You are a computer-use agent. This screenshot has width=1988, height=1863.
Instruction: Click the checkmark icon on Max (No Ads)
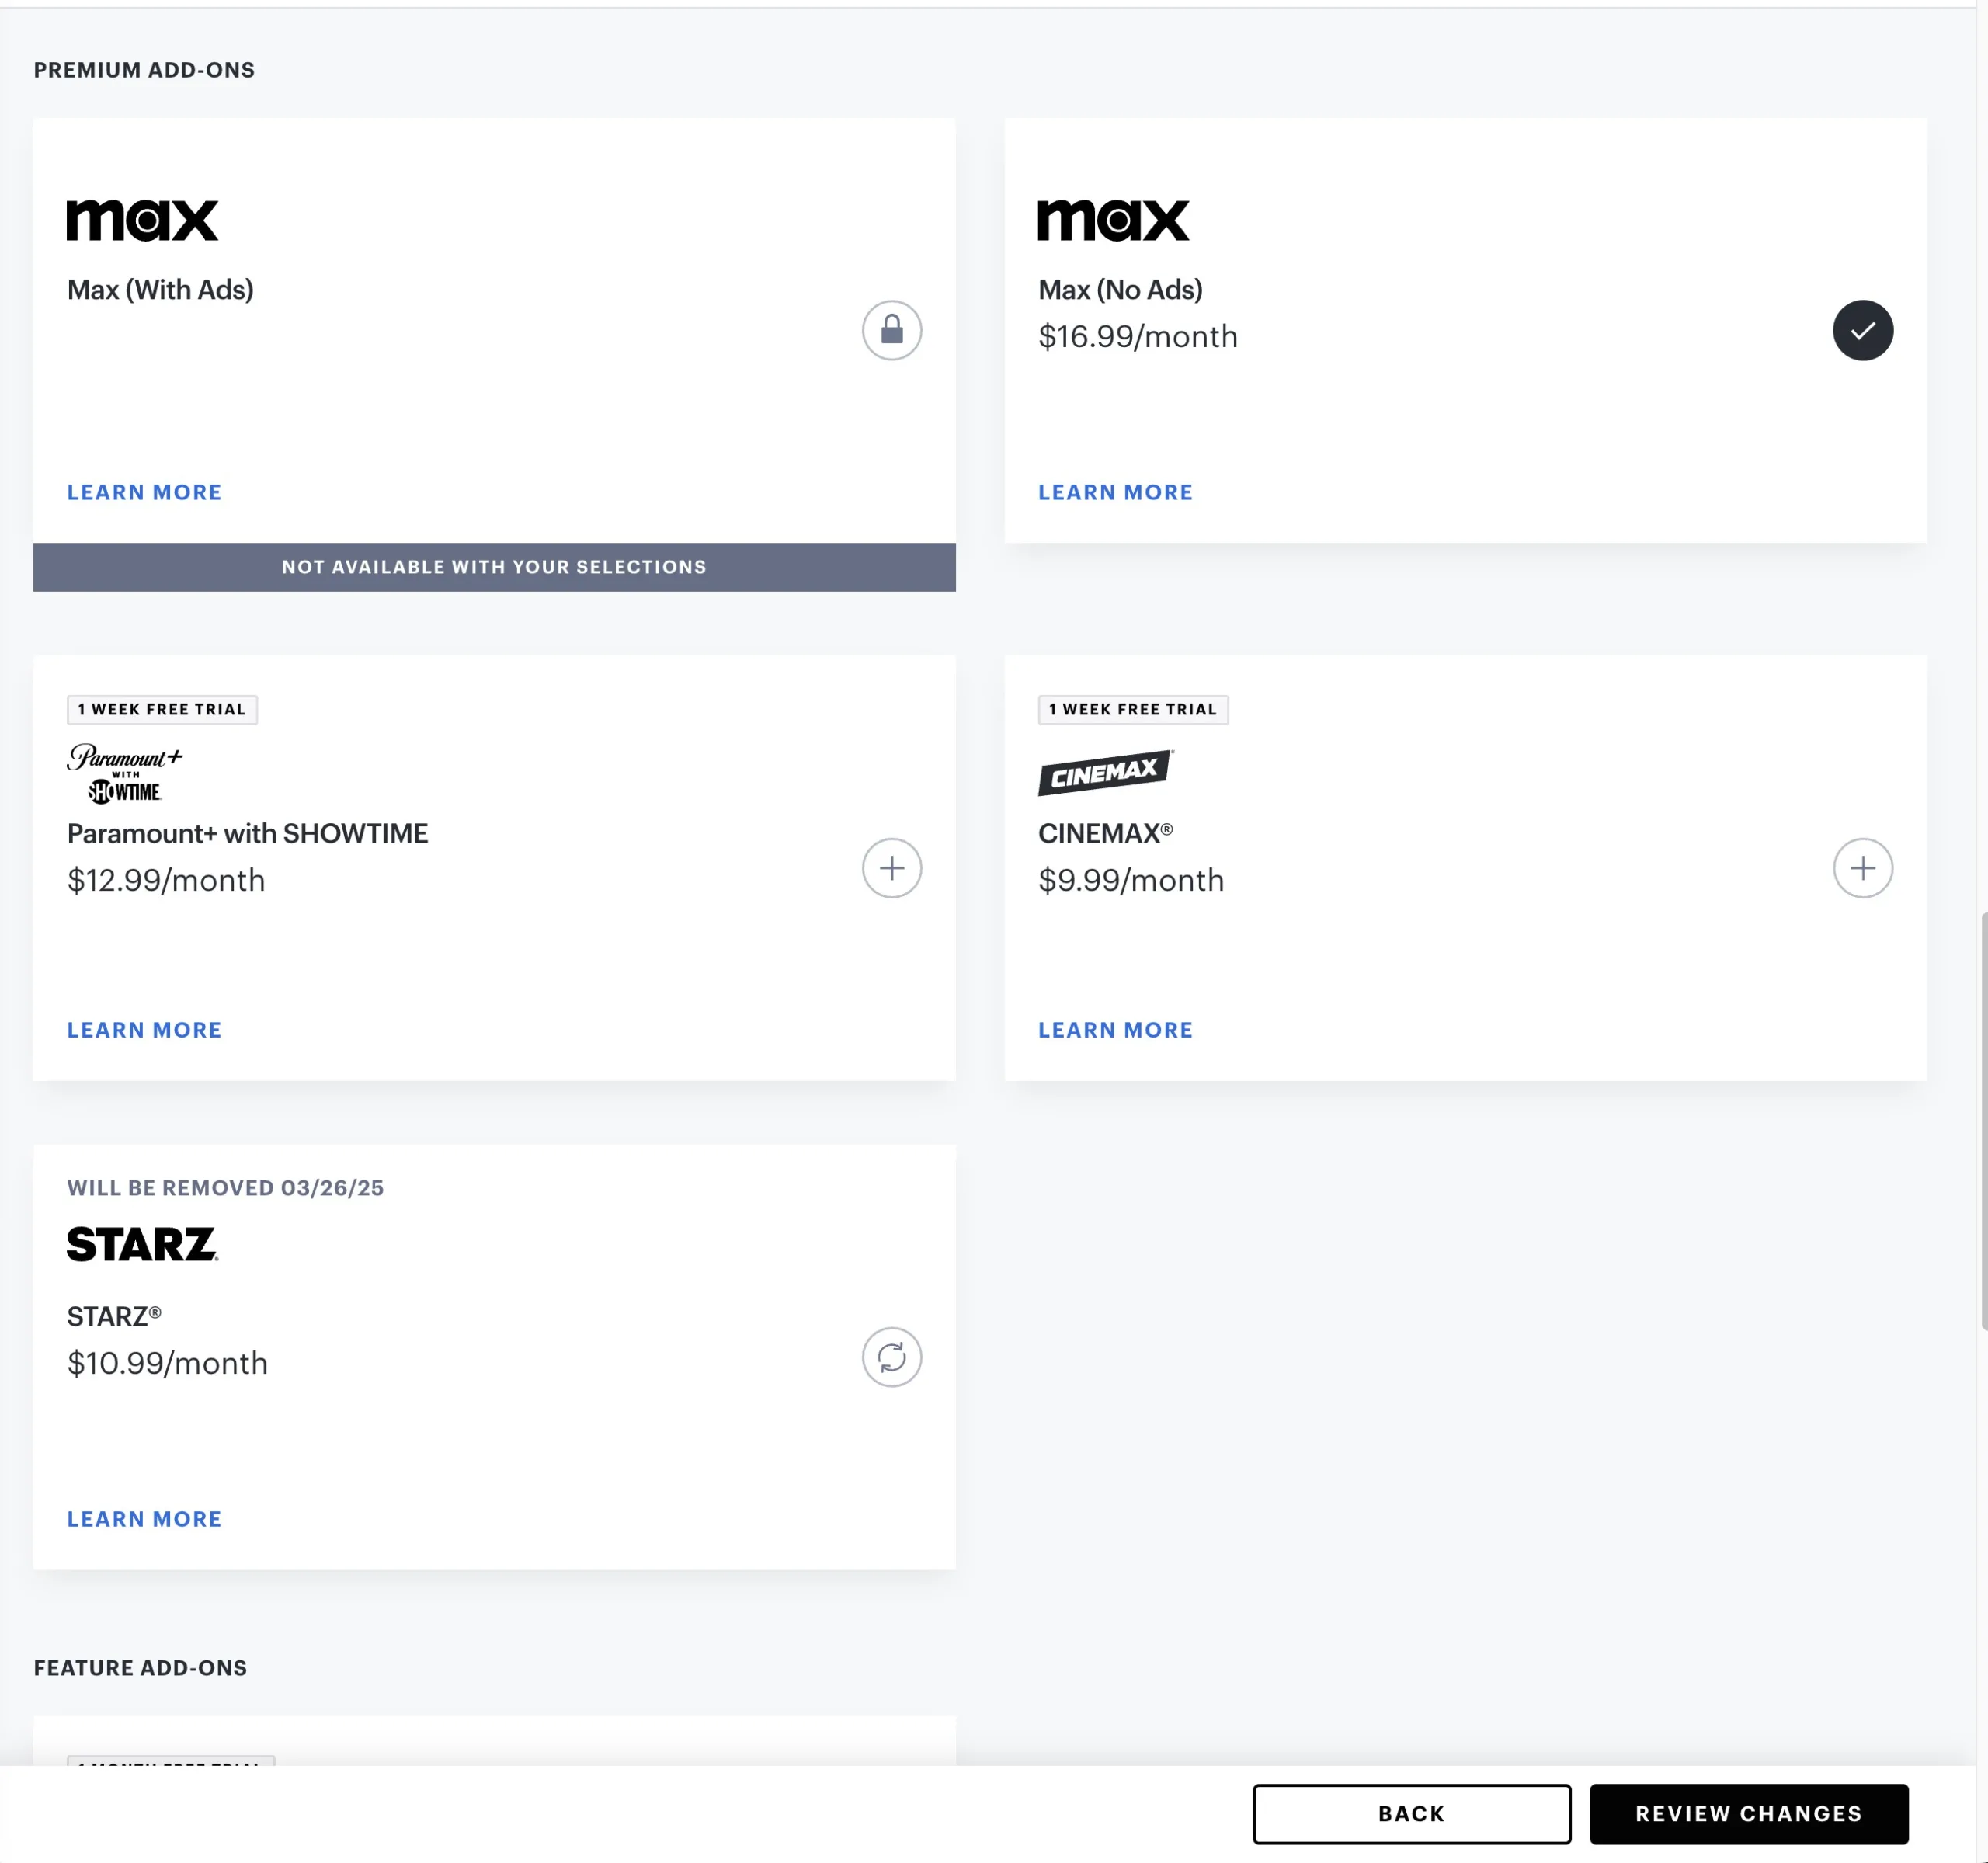[x=1862, y=330]
